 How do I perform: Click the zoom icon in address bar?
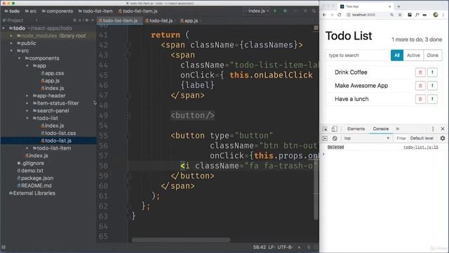tap(391, 15)
